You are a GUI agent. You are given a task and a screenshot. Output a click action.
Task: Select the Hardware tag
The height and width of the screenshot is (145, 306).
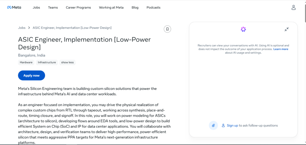point(26,62)
